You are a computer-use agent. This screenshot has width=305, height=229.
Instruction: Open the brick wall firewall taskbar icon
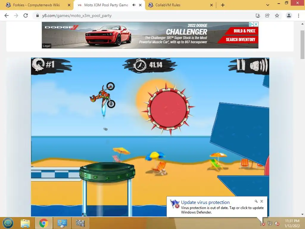pos(80,223)
